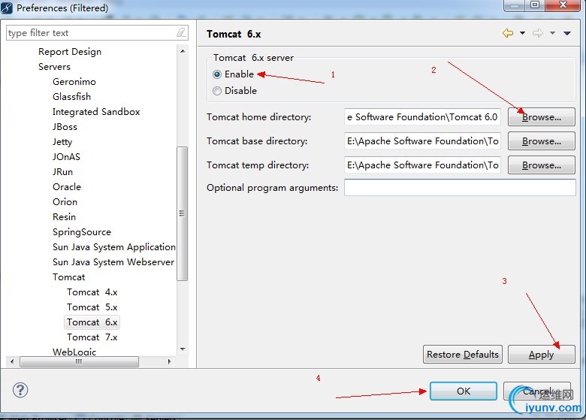Select Tomcat 7.x in the tree
Screen dimensions: 586x420
coord(92,337)
